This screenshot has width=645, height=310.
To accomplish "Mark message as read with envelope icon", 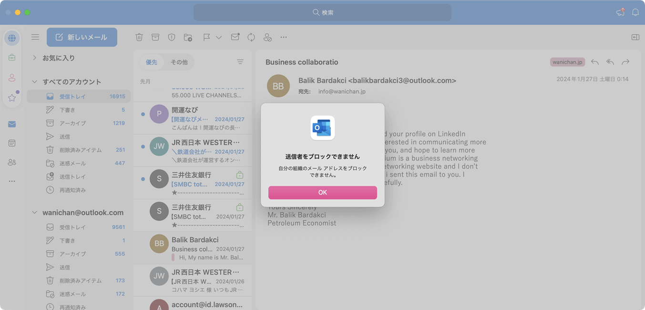I will (x=235, y=37).
